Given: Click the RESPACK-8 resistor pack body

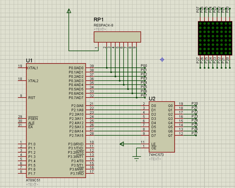Looking at the screenshot, I should (x=117, y=37).
